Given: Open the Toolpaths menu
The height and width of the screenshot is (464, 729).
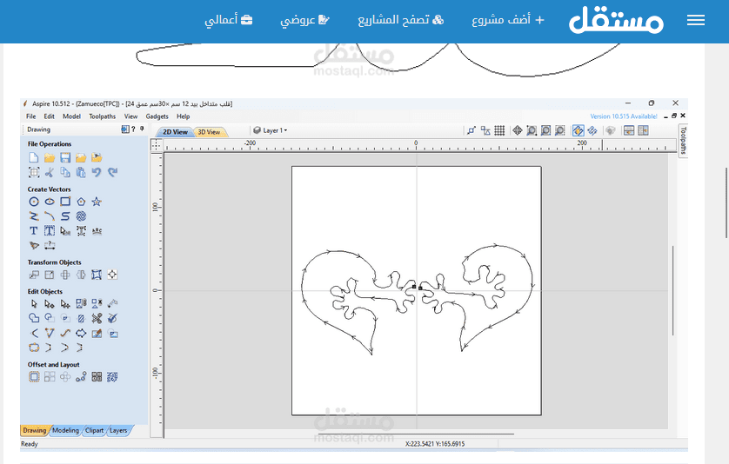Looking at the screenshot, I should click(102, 116).
